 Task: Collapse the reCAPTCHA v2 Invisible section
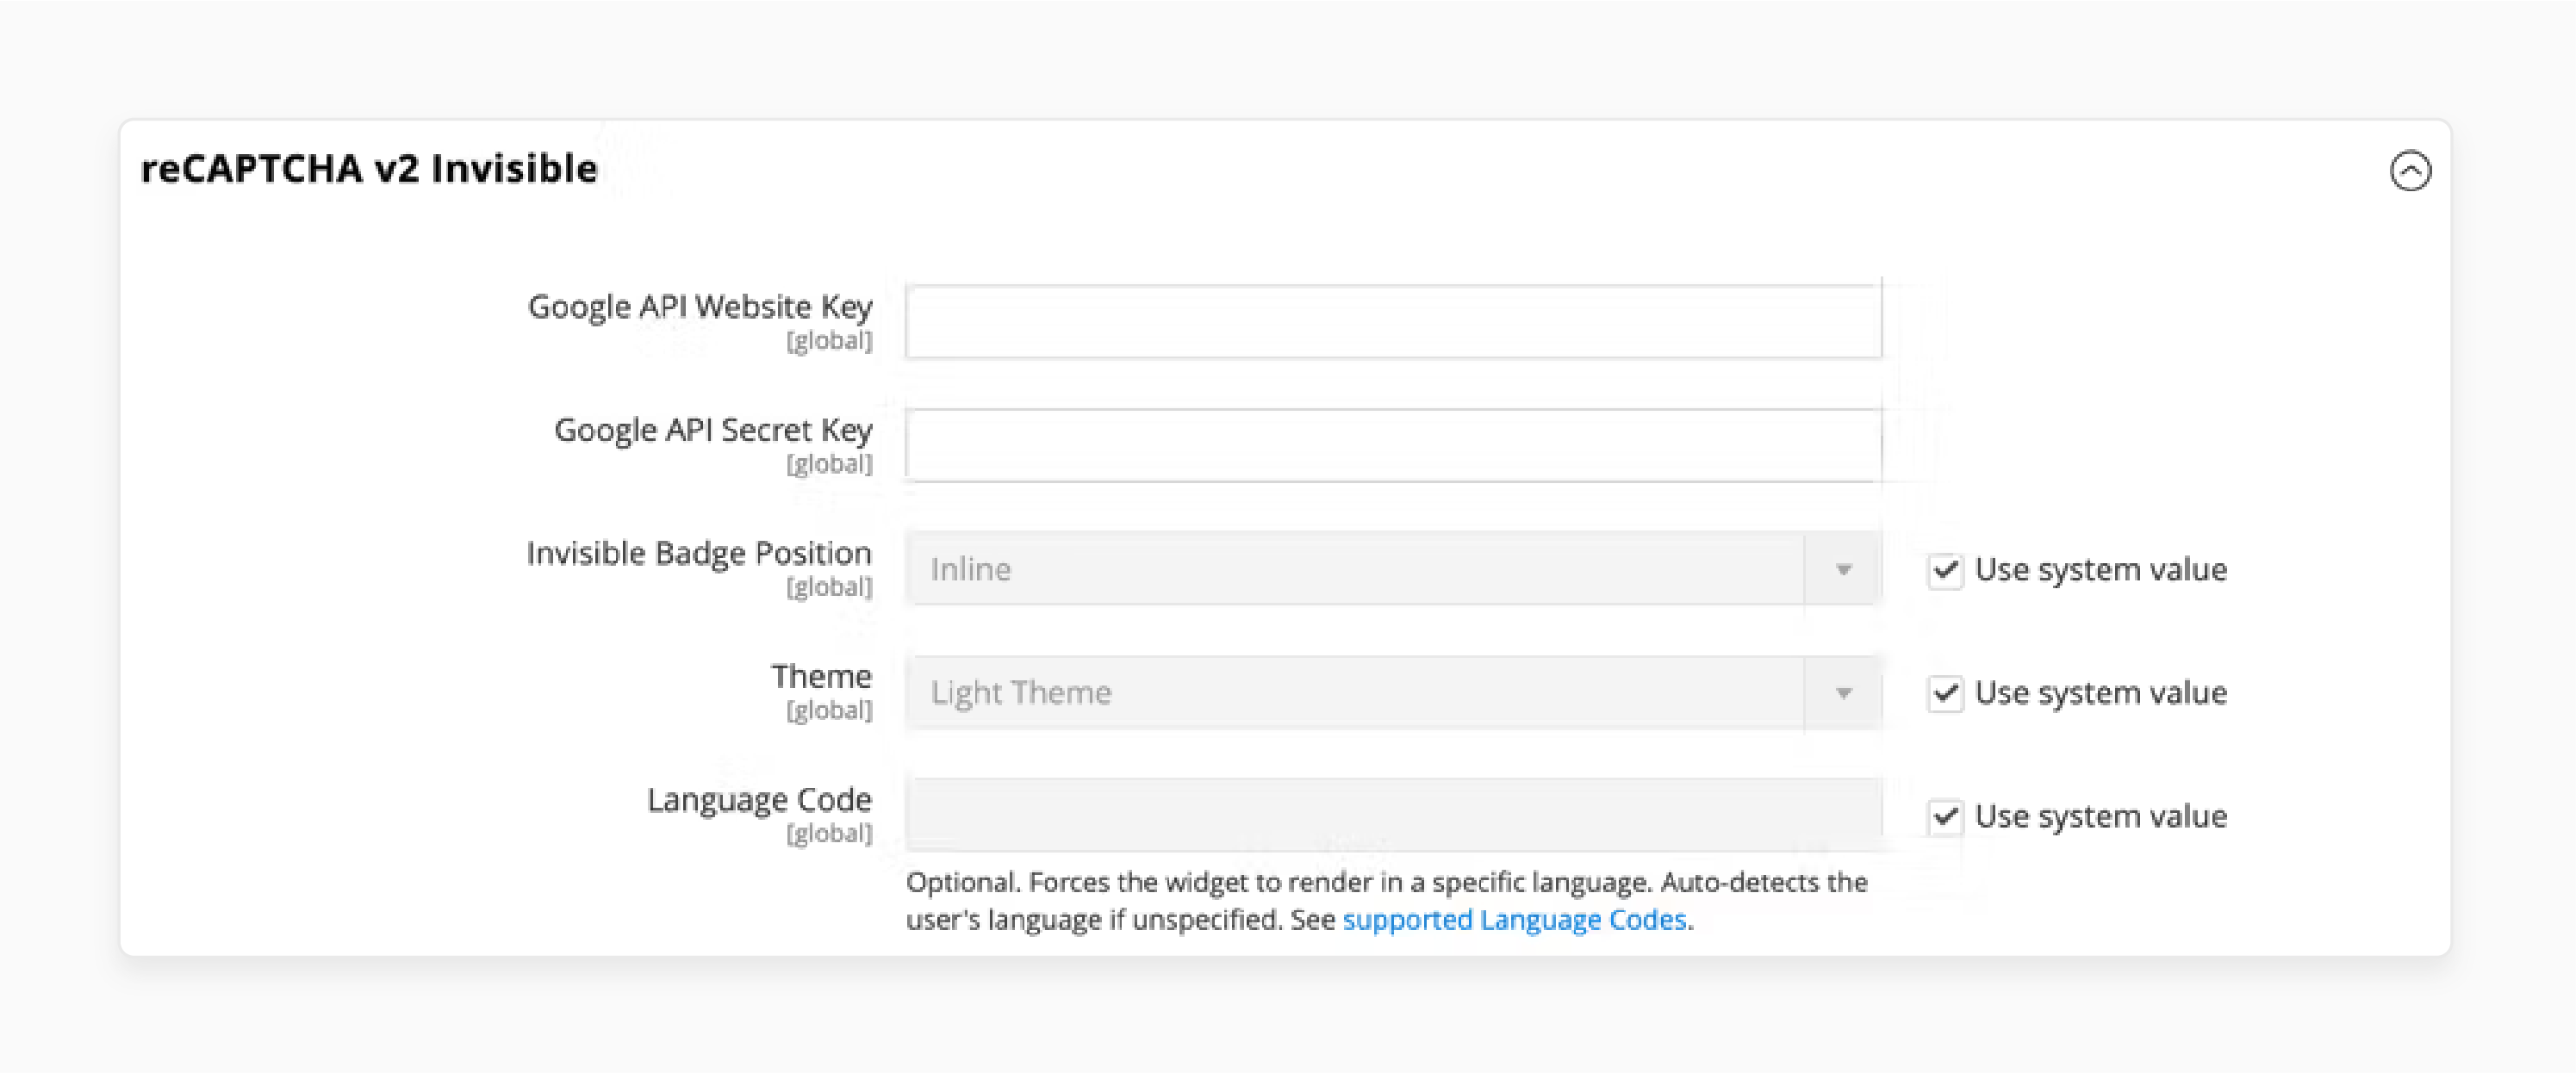point(2410,170)
